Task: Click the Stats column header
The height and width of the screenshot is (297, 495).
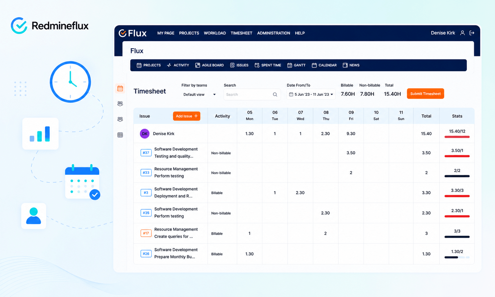Action: click(x=457, y=116)
